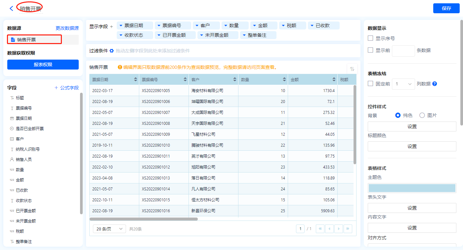463x250 pixels.
Task: Click the plus icon beside 显示字段
Action: [111, 26]
